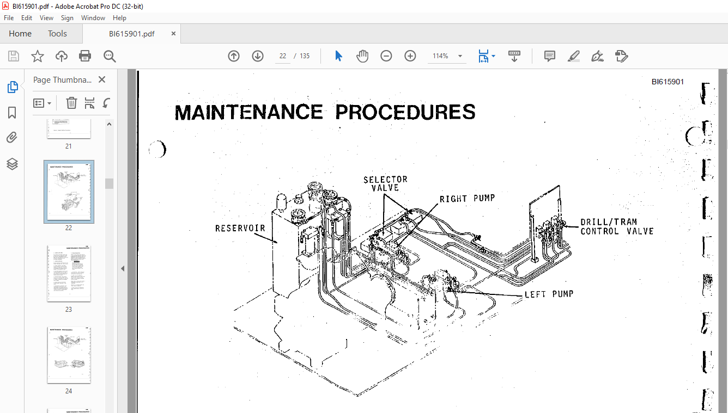Screen dimensions: 728x413
Task: Click the page number field showing 22
Action: [283, 56]
